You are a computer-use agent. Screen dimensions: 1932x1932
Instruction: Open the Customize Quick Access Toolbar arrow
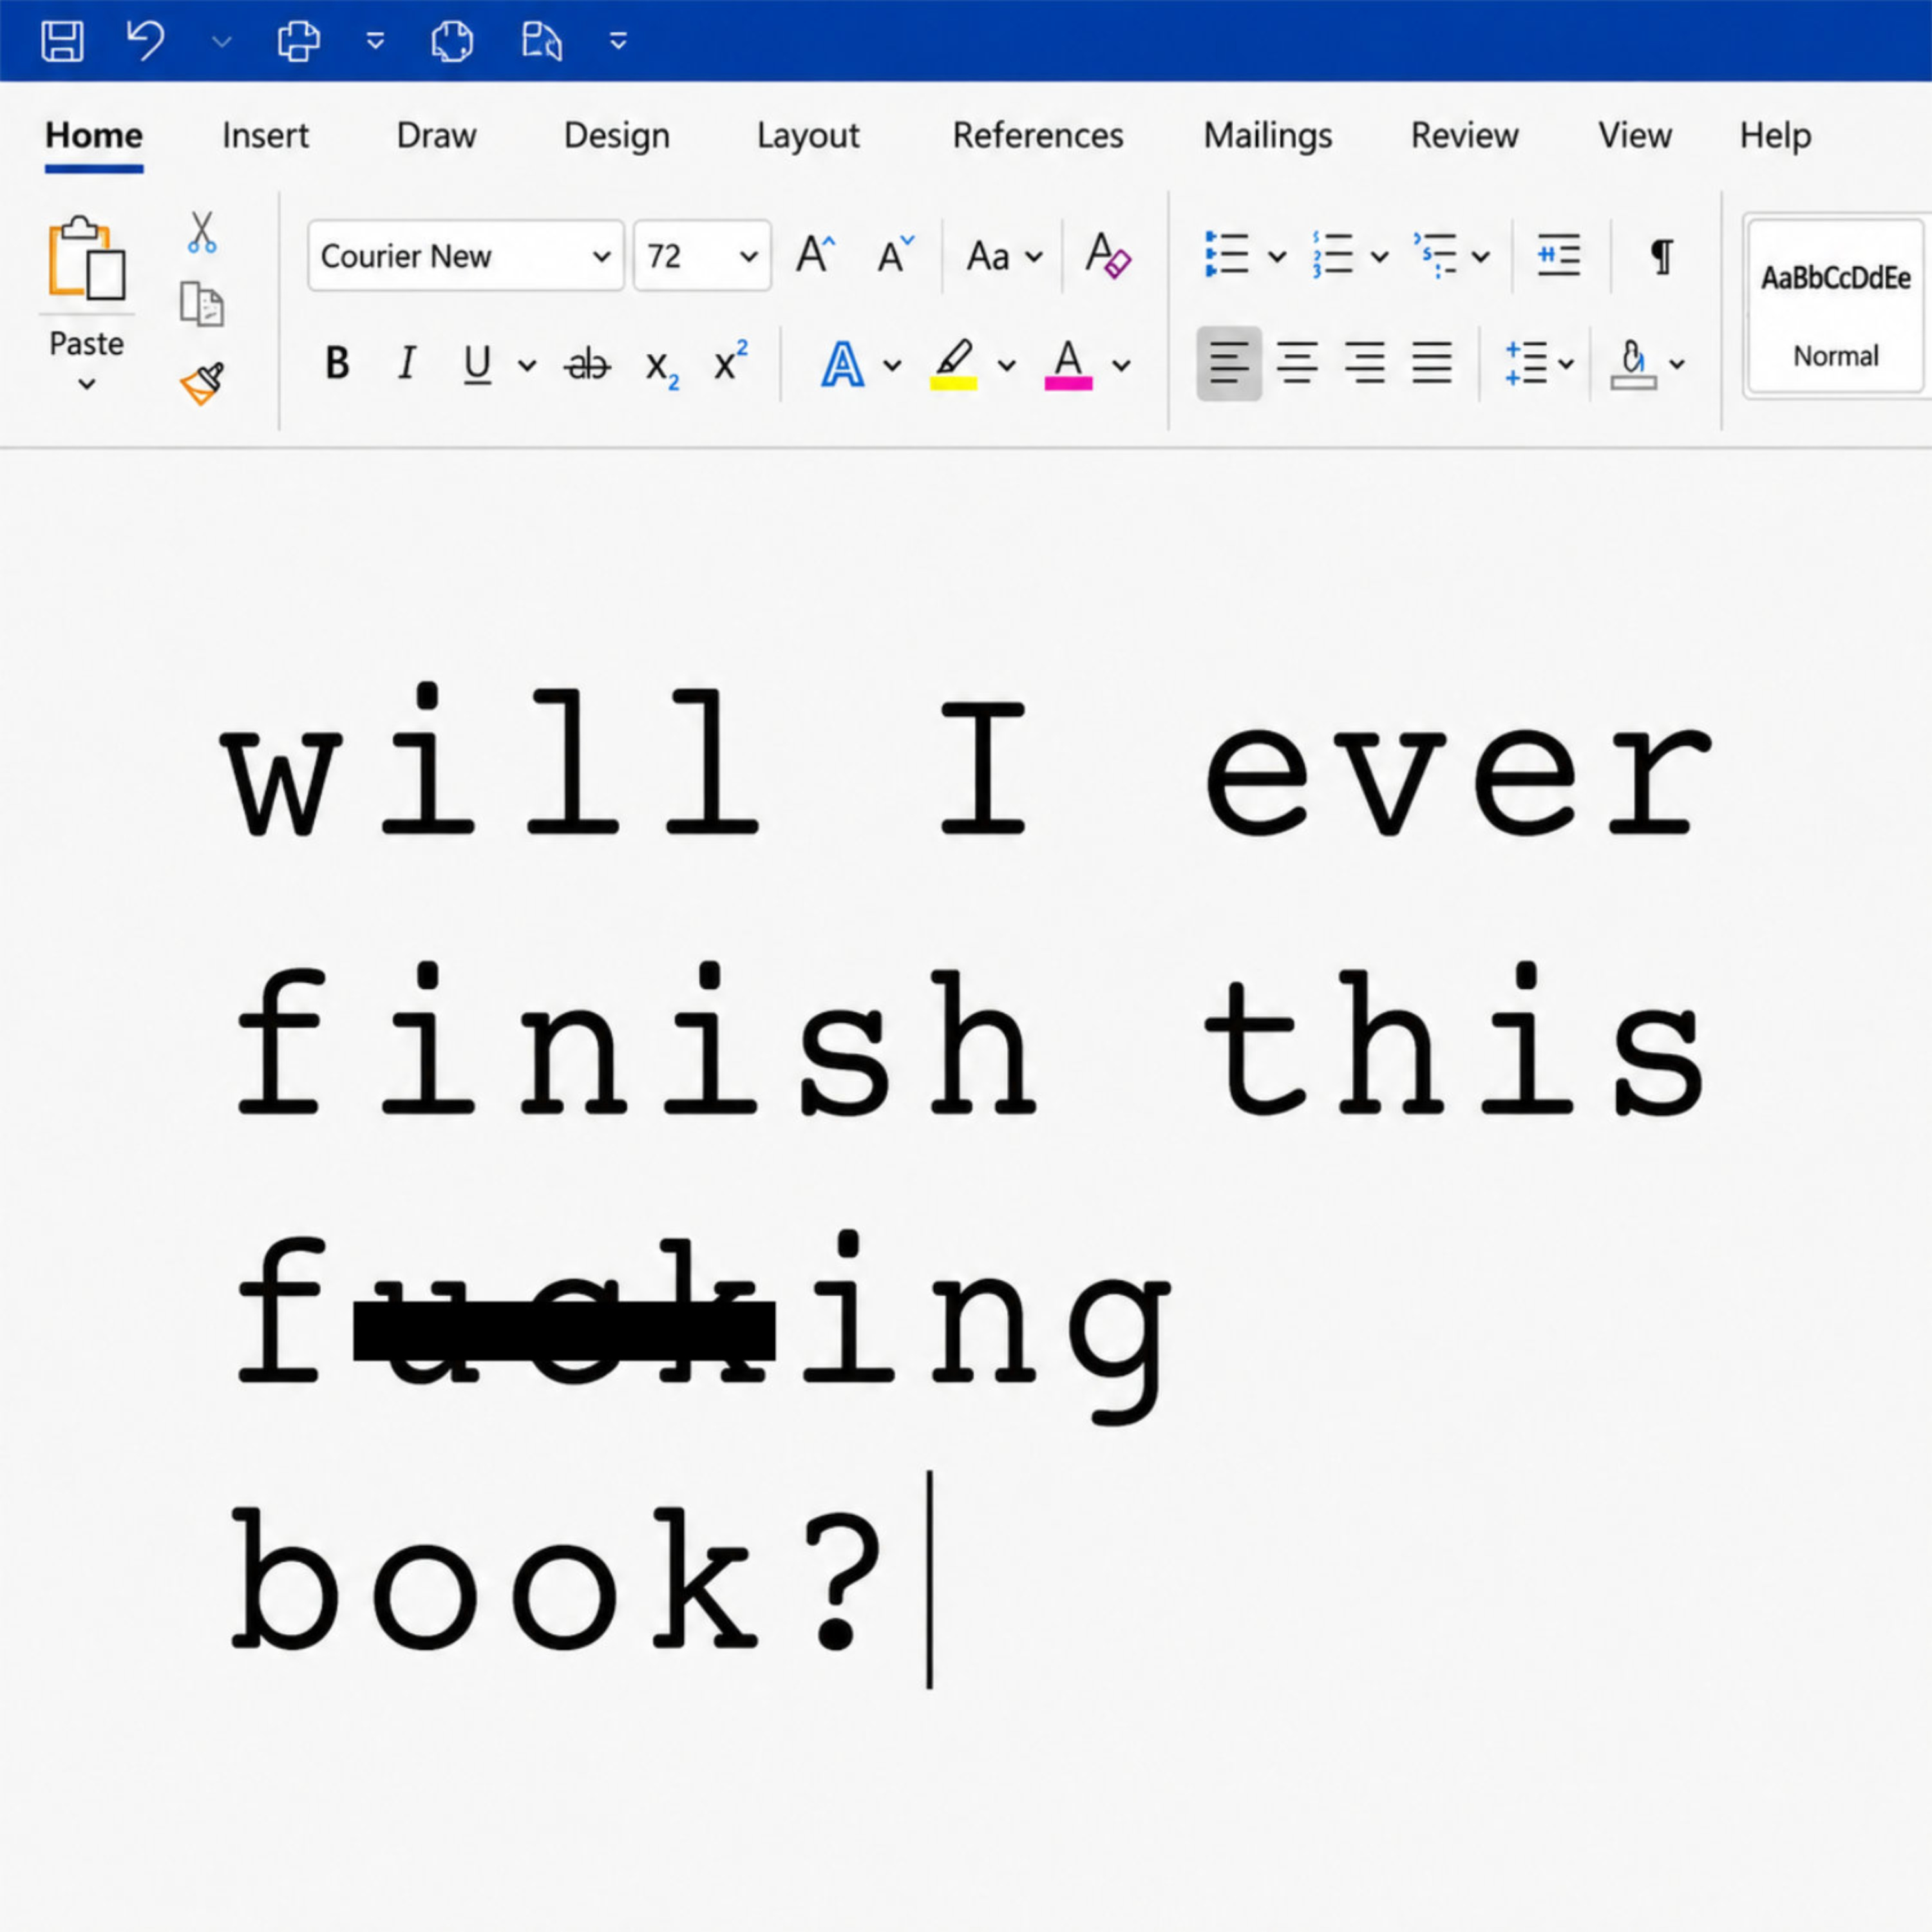[x=618, y=41]
